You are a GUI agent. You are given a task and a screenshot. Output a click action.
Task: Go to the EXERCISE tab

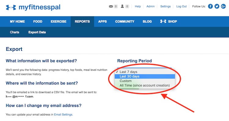pos(59,21)
